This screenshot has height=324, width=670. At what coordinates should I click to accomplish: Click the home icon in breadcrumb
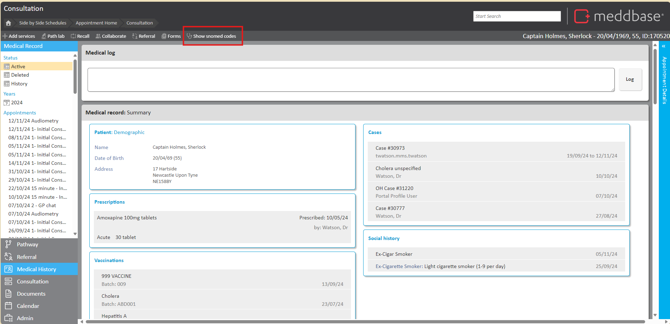[8, 23]
